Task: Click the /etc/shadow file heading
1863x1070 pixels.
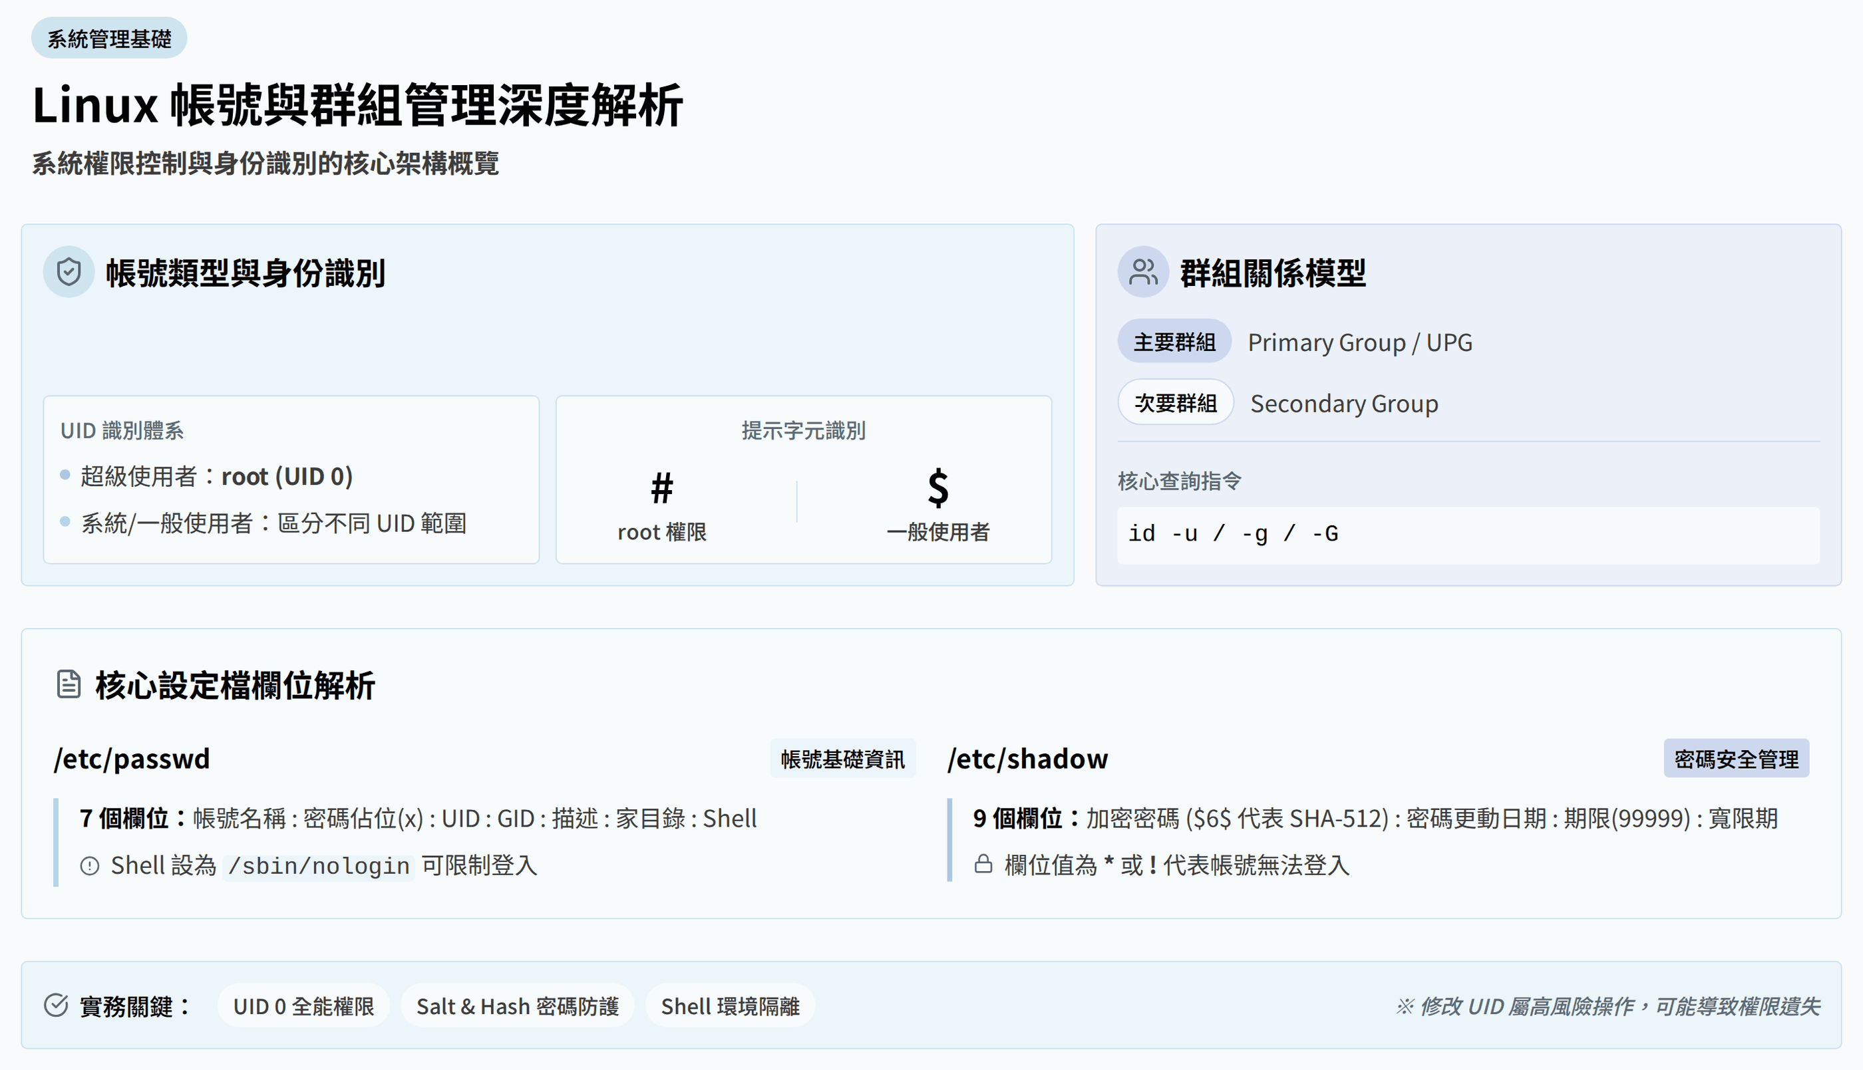Action: click(x=1027, y=758)
